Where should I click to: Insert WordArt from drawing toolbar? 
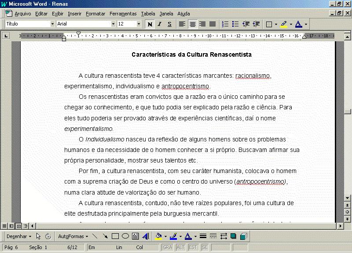pos(146,236)
